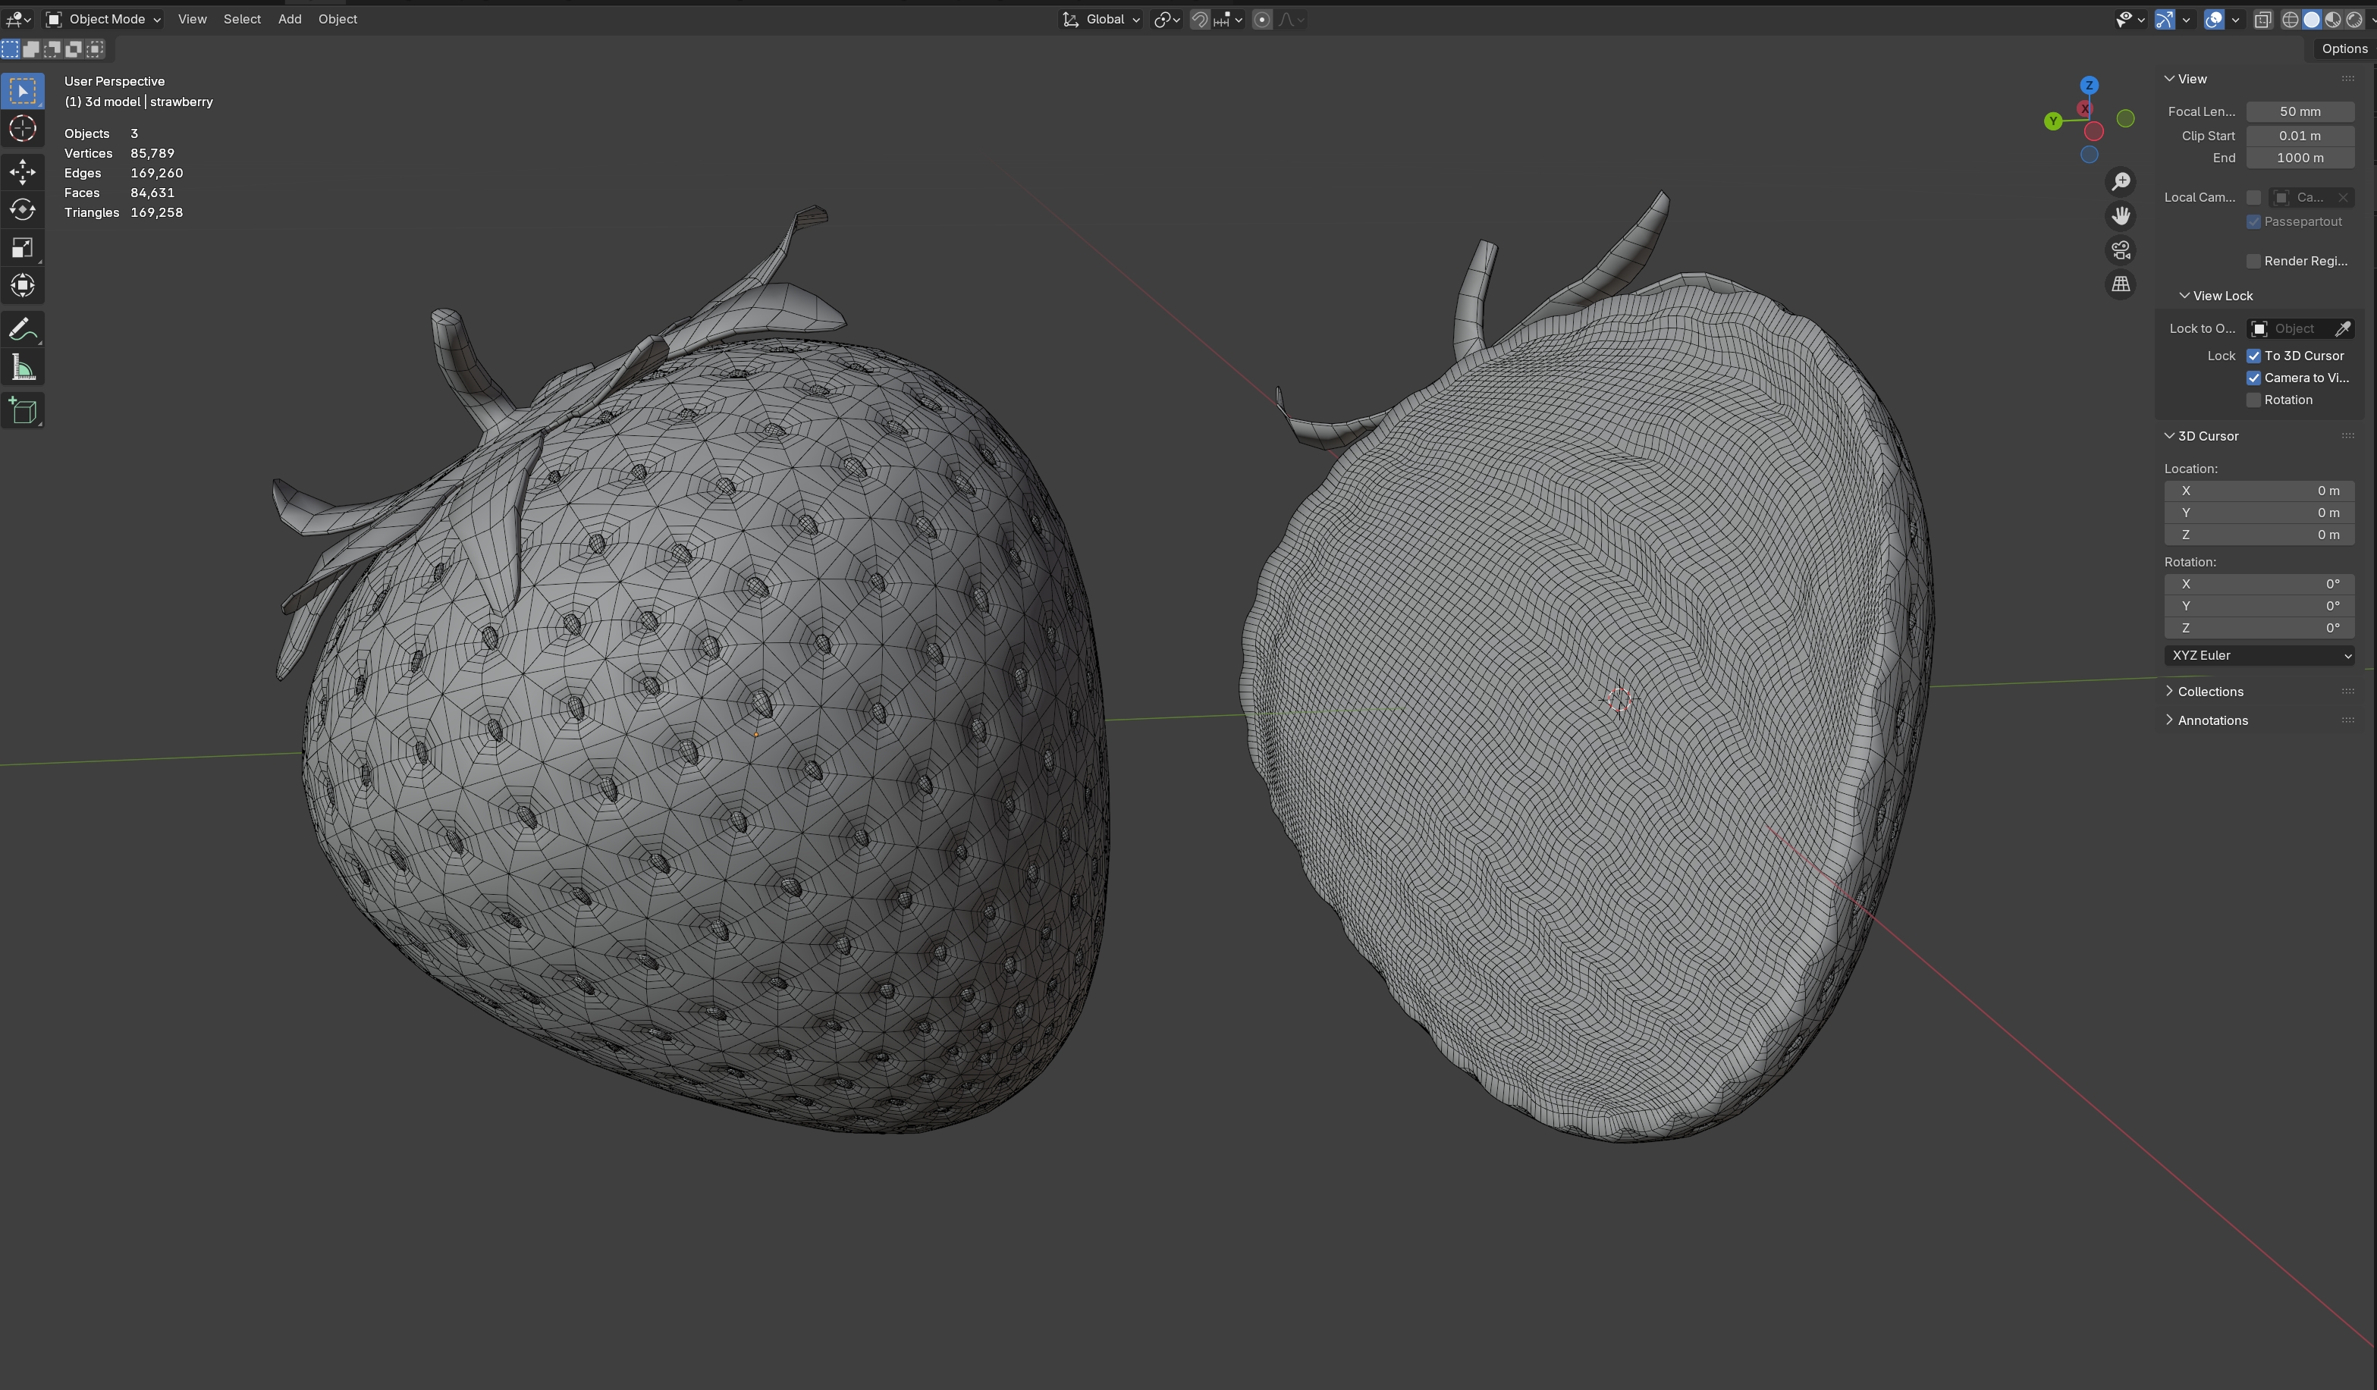Open the Object Mode dropdown
Screen dimensions: 2377x1390
(104, 19)
